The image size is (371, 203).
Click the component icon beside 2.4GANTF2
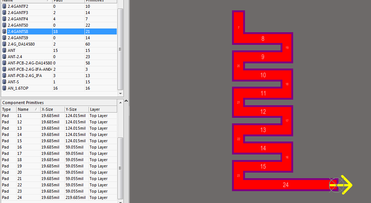[x=4, y=6]
